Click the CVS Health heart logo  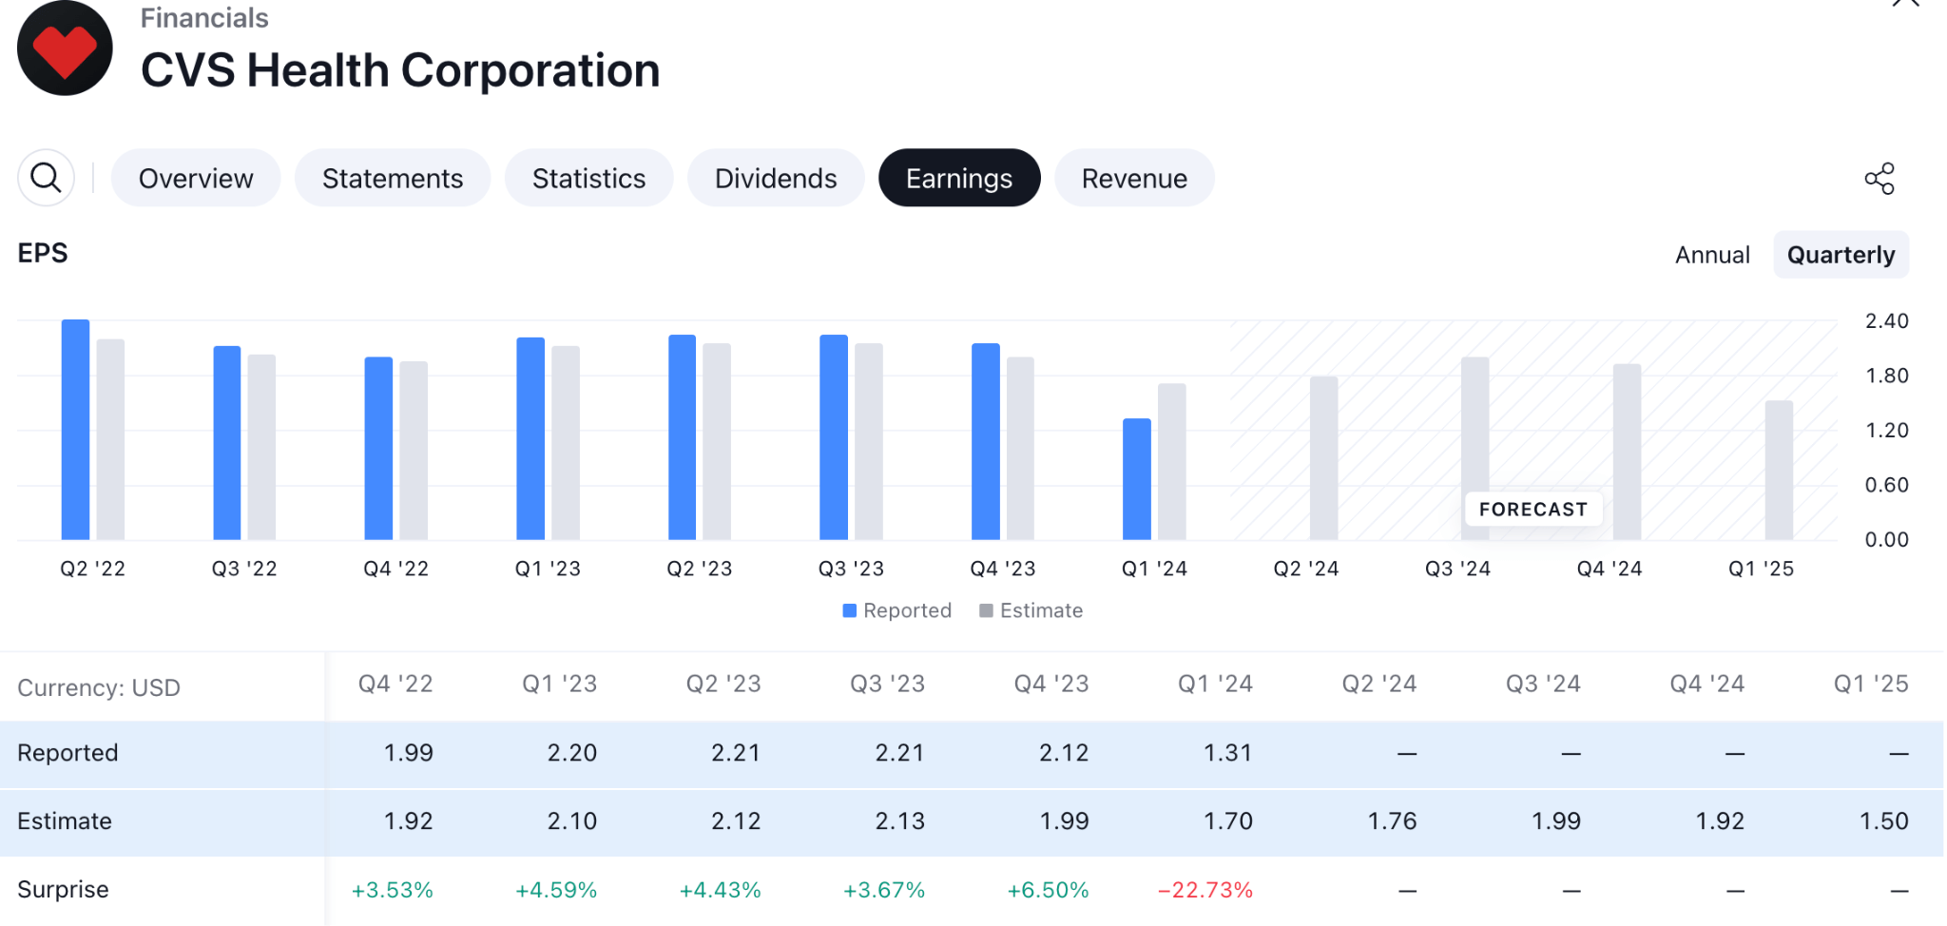[x=65, y=48]
